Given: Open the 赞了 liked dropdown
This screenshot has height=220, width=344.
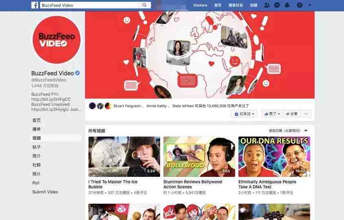Looking at the screenshot, I should point(272,114).
